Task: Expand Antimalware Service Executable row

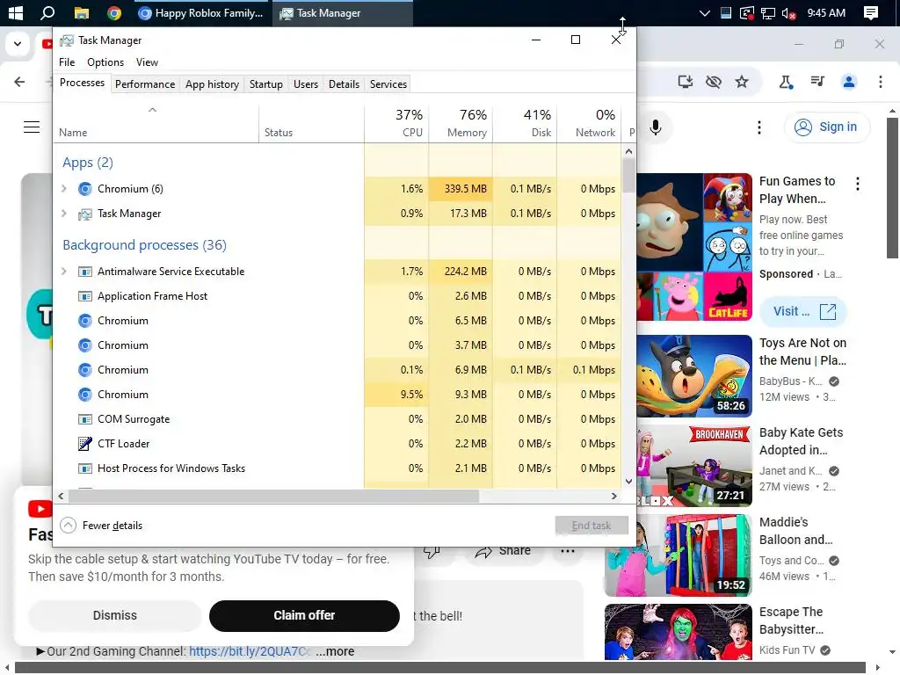Action: click(63, 272)
